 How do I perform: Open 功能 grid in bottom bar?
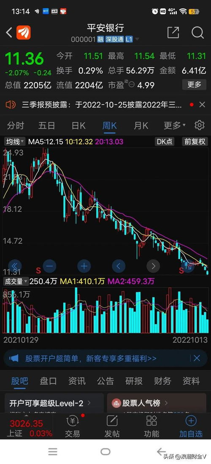point(151,426)
